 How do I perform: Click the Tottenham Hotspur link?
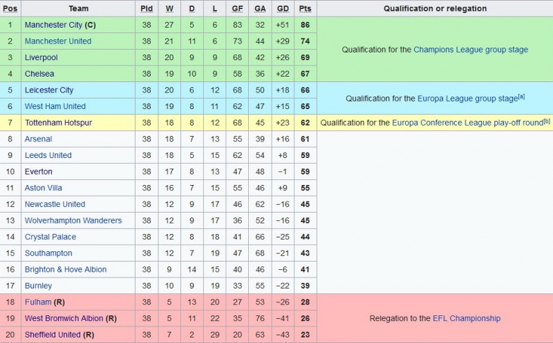(58, 123)
